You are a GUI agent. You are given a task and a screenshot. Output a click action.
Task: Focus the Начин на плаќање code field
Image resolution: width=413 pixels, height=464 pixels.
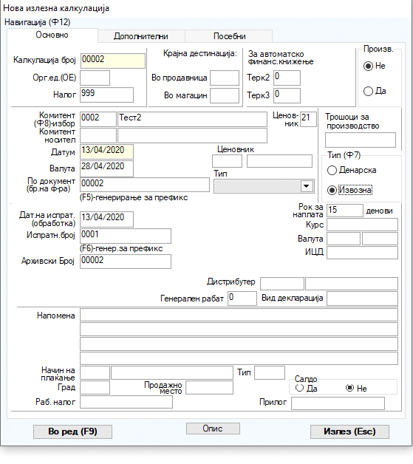(x=95, y=373)
